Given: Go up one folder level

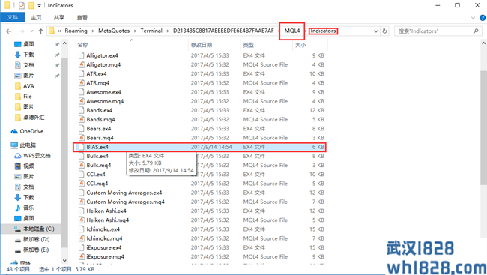Looking at the screenshot, I should coord(40,31).
